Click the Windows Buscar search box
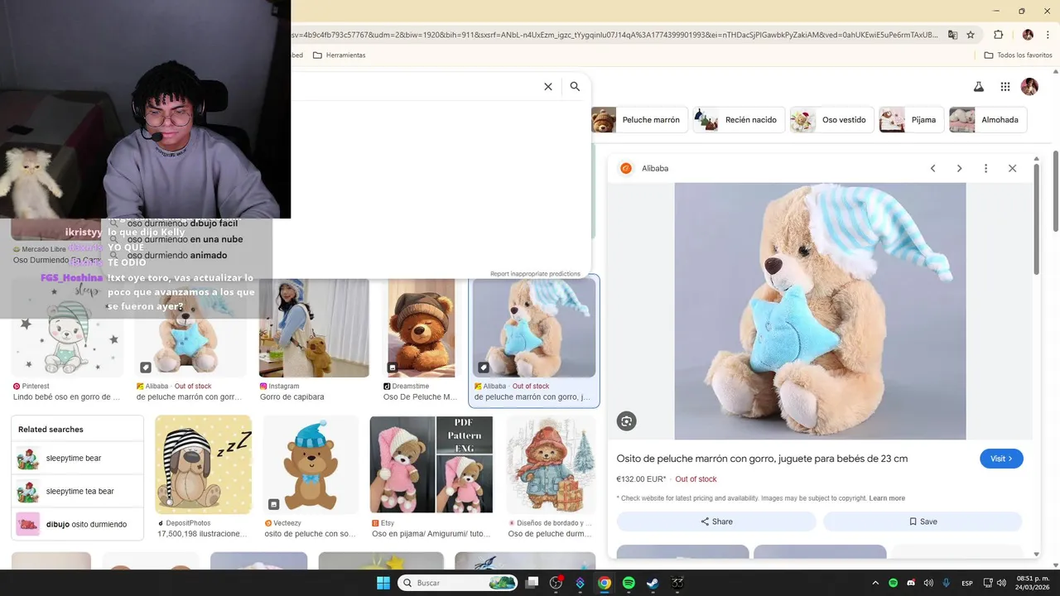This screenshot has width=1060, height=596. (x=458, y=583)
